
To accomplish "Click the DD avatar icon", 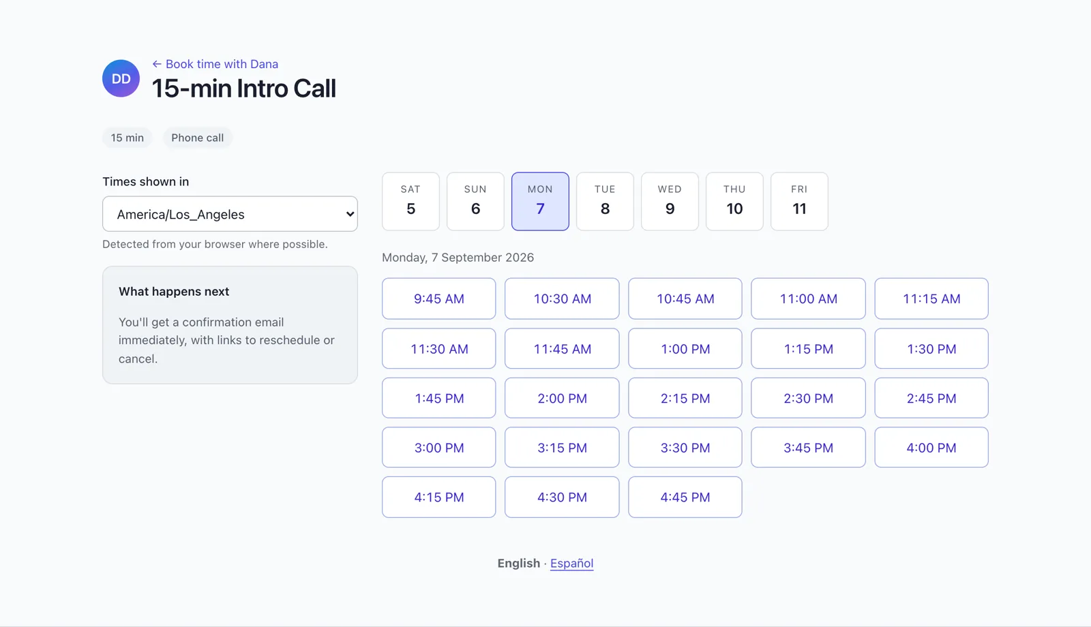I will [x=121, y=78].
